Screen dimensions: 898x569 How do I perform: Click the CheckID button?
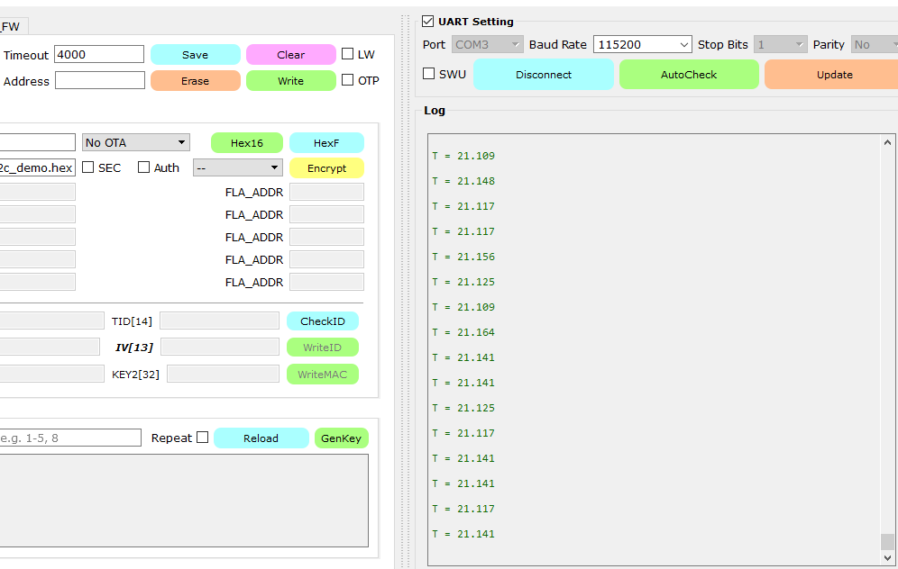(323, 321)
